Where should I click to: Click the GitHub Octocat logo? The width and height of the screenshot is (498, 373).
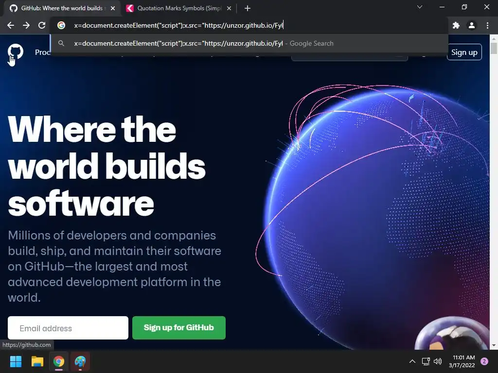(x=16, y=51)
